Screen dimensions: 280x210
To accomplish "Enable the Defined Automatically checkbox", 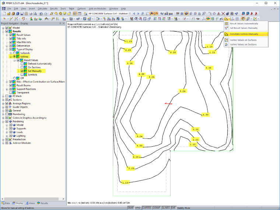I will click(x=22, y=64).
